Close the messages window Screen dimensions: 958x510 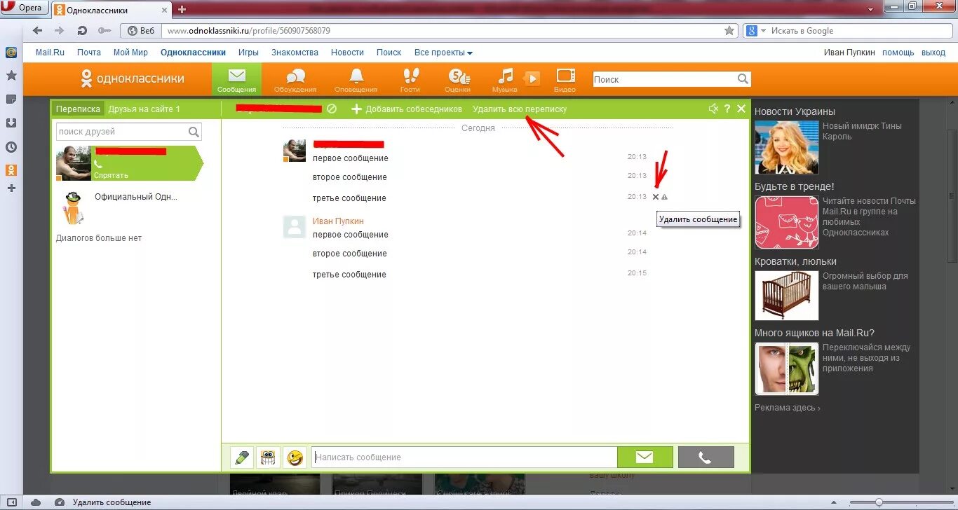pos(741,109)
